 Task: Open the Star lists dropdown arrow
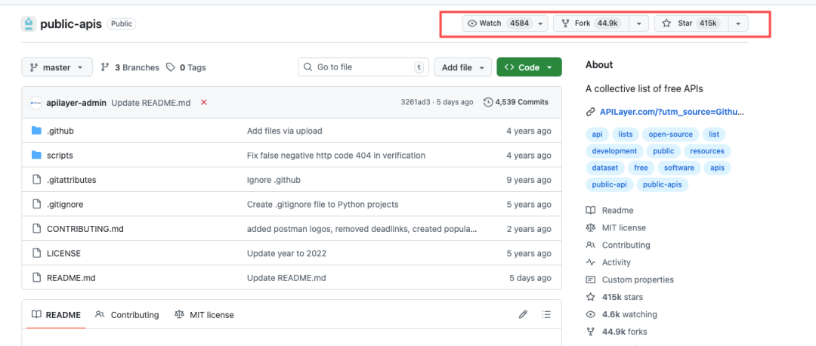pyautogui.click(x=738, y=23)
